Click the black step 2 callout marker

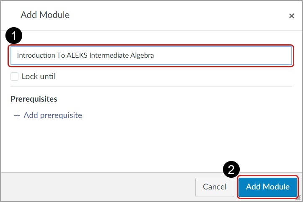click(231, 169)
